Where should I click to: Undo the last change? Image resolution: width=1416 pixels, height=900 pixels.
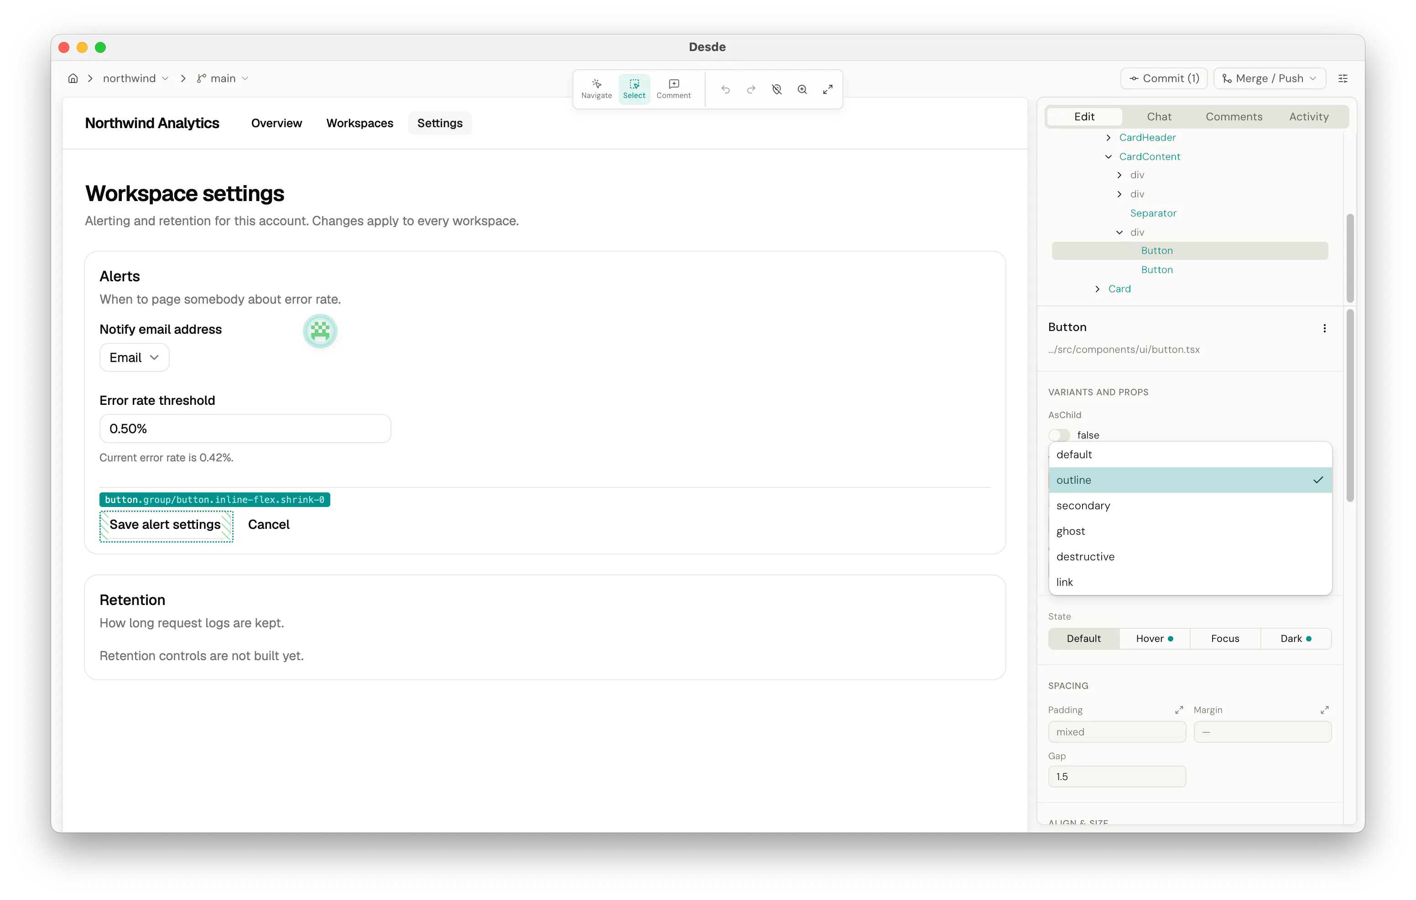click(726, 89)
